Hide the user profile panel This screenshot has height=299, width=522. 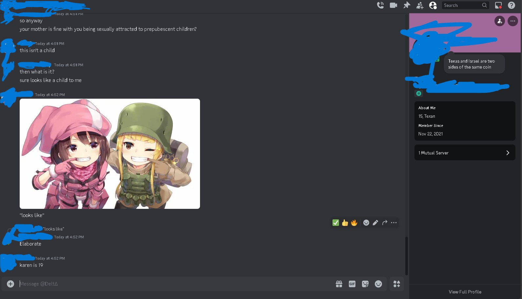(433, 5)
